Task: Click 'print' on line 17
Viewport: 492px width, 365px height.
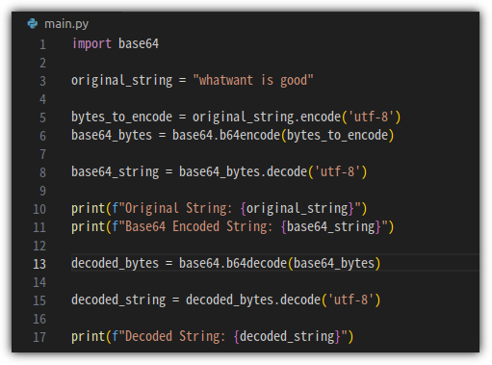Action: [x=88, y=336]
